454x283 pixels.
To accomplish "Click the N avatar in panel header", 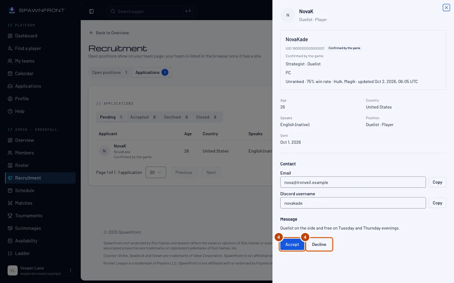I will coord(288,15).
